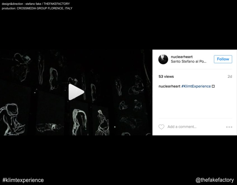Click the design&direction credit line

(x=36, y=4)
